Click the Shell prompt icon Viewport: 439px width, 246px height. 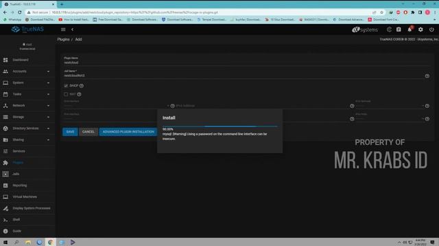click(5, 220)
